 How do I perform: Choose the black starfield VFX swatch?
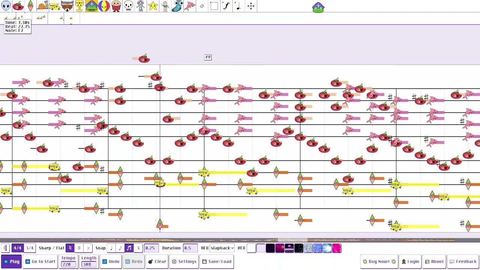pyautogui.click(x=299, y=248)
